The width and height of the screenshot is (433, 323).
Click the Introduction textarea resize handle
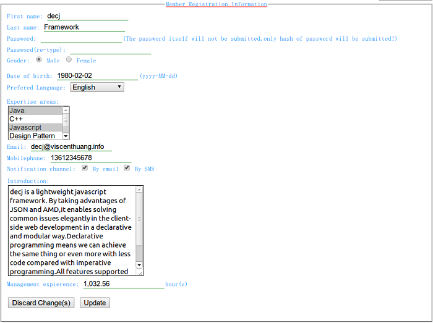[x=140, y=272]
